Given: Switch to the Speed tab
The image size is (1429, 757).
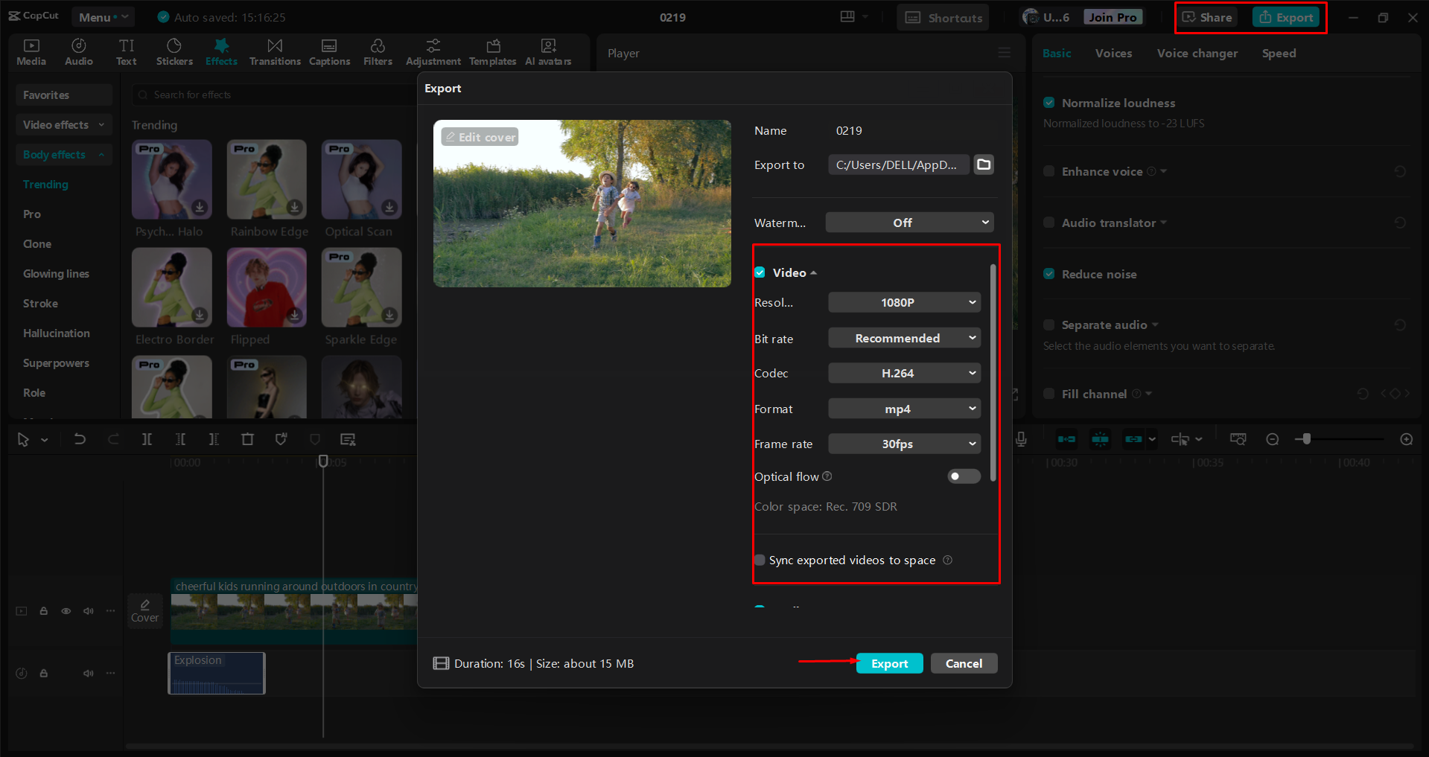Looking at the screenshot, I should click(x=1279, y=53).
